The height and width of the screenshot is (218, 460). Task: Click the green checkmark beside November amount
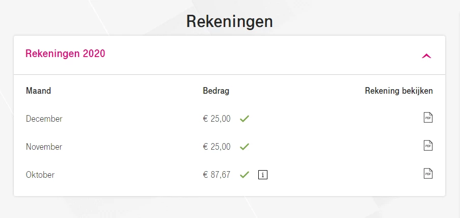coord(245,147)
